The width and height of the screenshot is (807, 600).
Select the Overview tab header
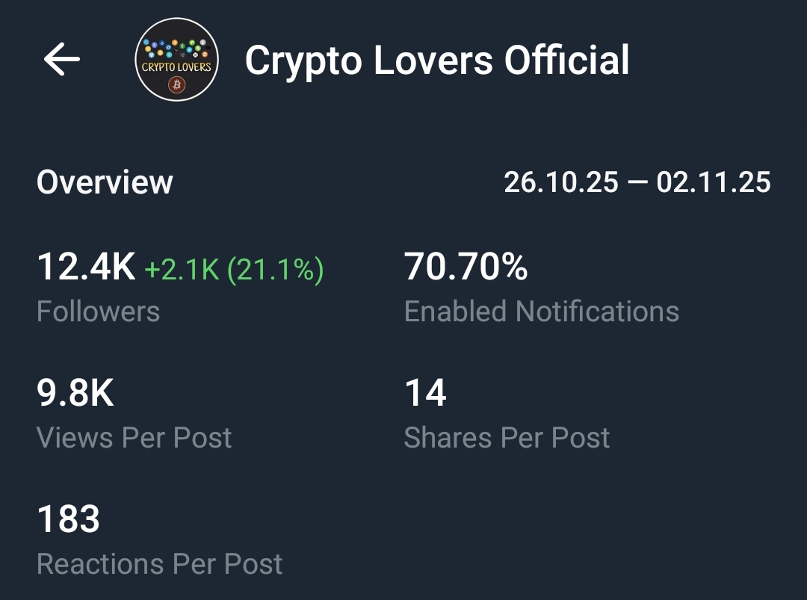pyautogui.click(x=104, y=182)
